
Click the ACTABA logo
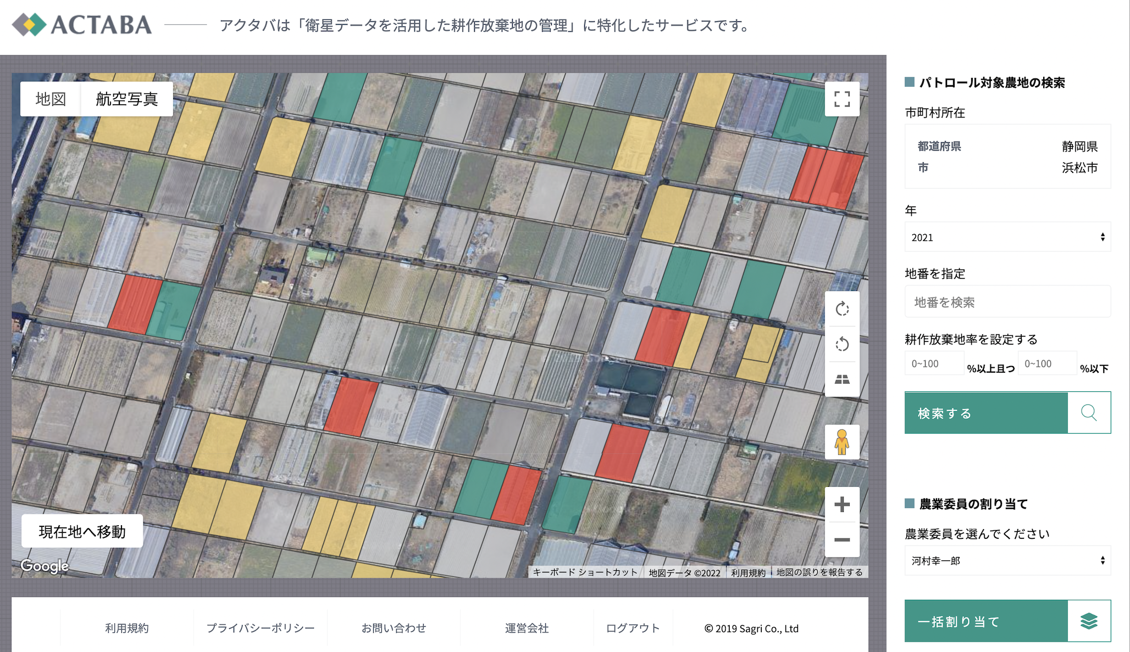82,25
